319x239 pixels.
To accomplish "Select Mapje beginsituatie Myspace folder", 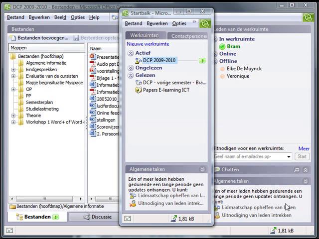I will tap(50, 83).
